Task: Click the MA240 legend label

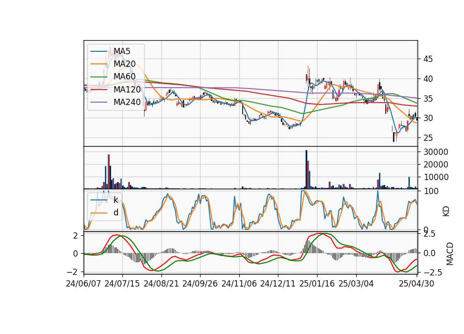Action: point(127,102)
